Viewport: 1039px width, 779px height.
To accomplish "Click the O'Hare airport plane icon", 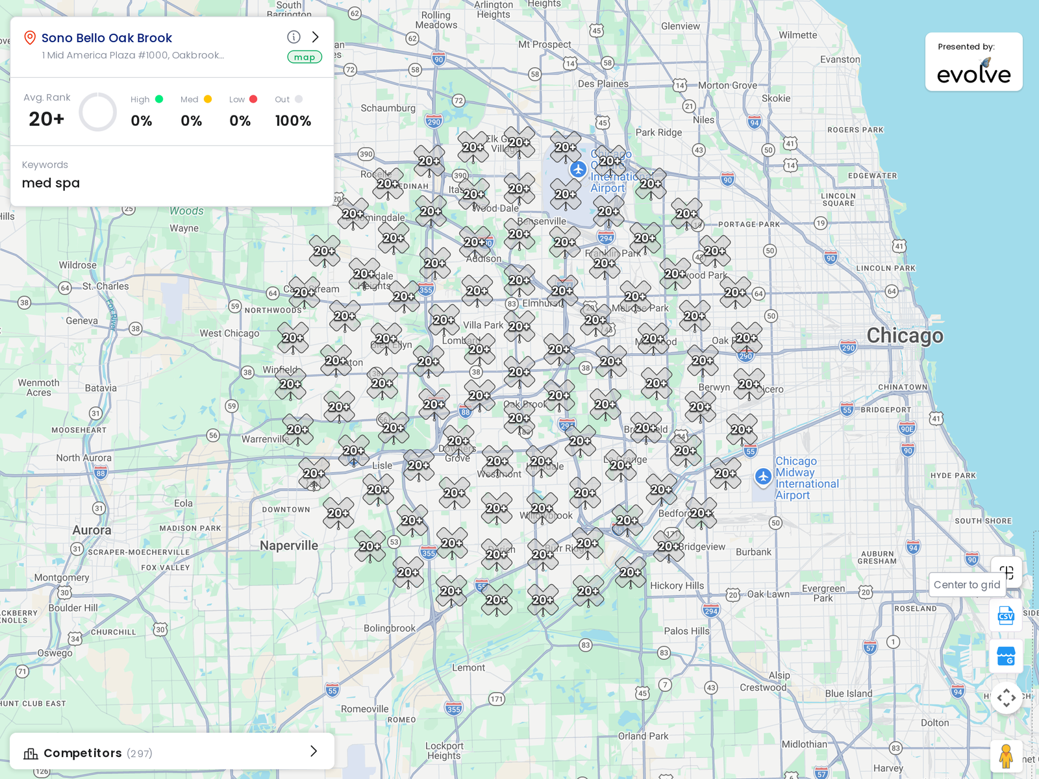I will [x=578, y=169].
